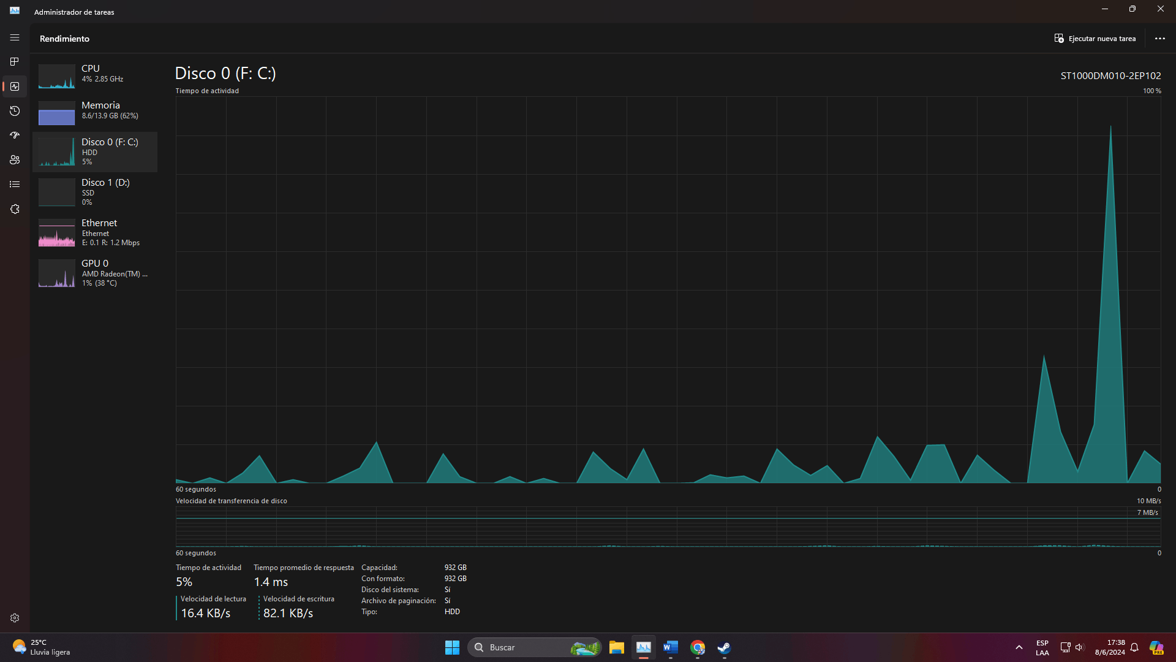Select the Memoria performance item
The width and height of the screenshot is (1176, 662).
click(x=95, y=110)
